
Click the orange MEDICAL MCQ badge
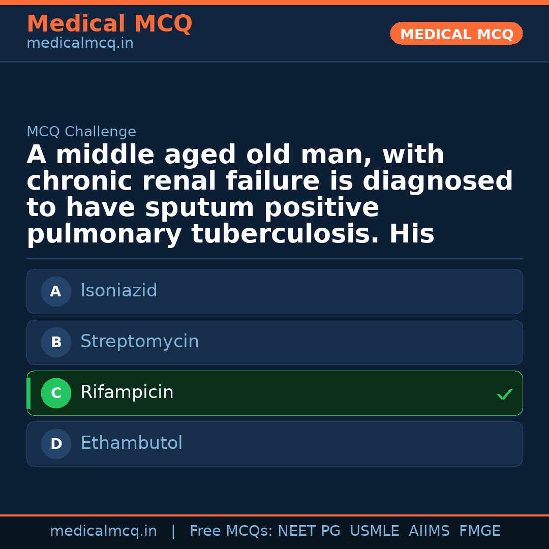click(x=456, y=34)
